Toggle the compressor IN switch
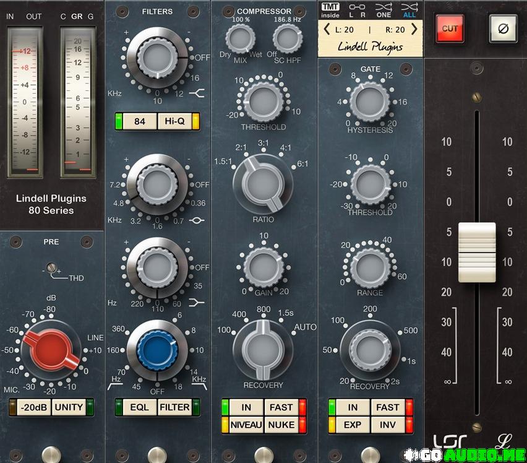The width and height of the screenshot is (527, 463). (246, 407)
